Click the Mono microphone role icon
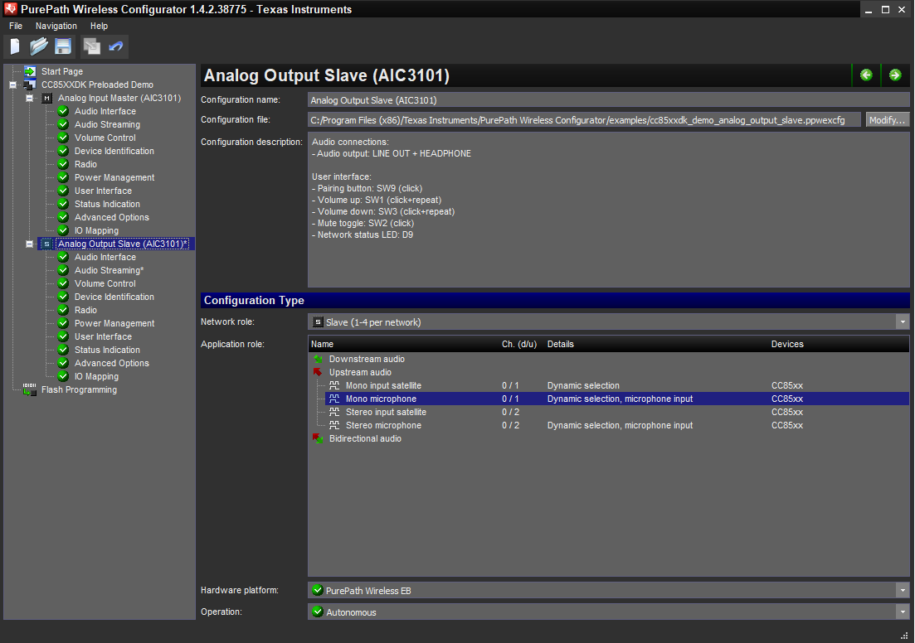Image resolution: width=915 pixels, height=643 pixels. [x=334, y=399]
